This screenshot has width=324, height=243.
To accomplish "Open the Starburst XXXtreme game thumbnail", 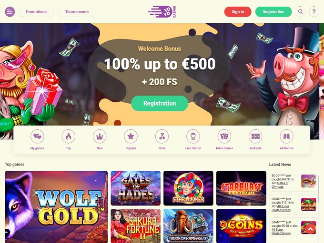I will coord(242,188).
